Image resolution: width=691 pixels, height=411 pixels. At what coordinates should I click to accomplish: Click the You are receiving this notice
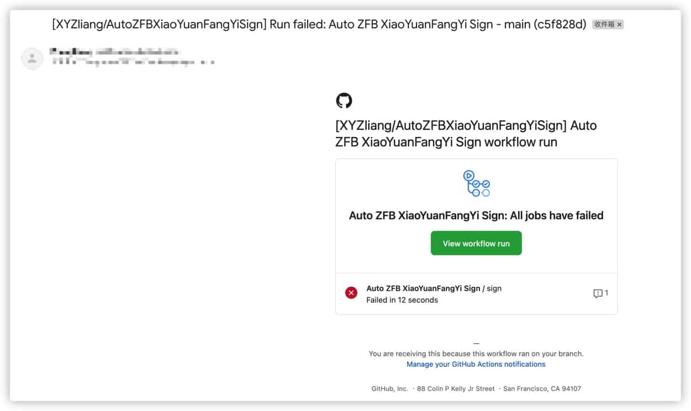click(x=476, y=354)
